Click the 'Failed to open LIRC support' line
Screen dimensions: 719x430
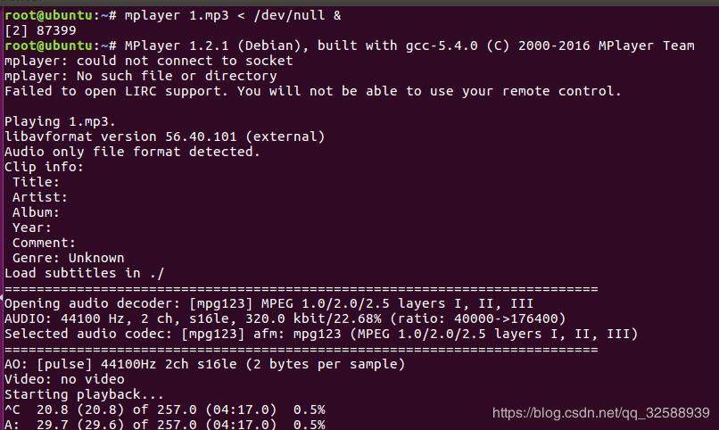[x=313, y=91]
